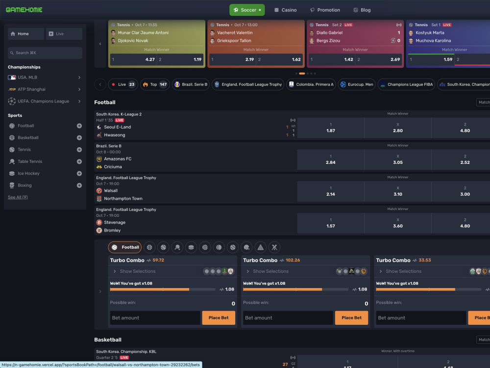Screen dimensions: 490x368
Task: Click the Amazonas FC team crest
Action: pos(99,159)
